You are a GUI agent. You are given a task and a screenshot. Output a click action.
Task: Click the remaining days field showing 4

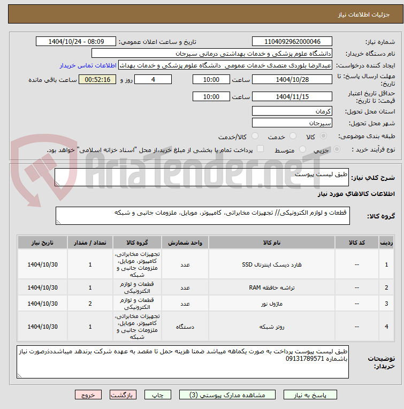click(153, 80)
